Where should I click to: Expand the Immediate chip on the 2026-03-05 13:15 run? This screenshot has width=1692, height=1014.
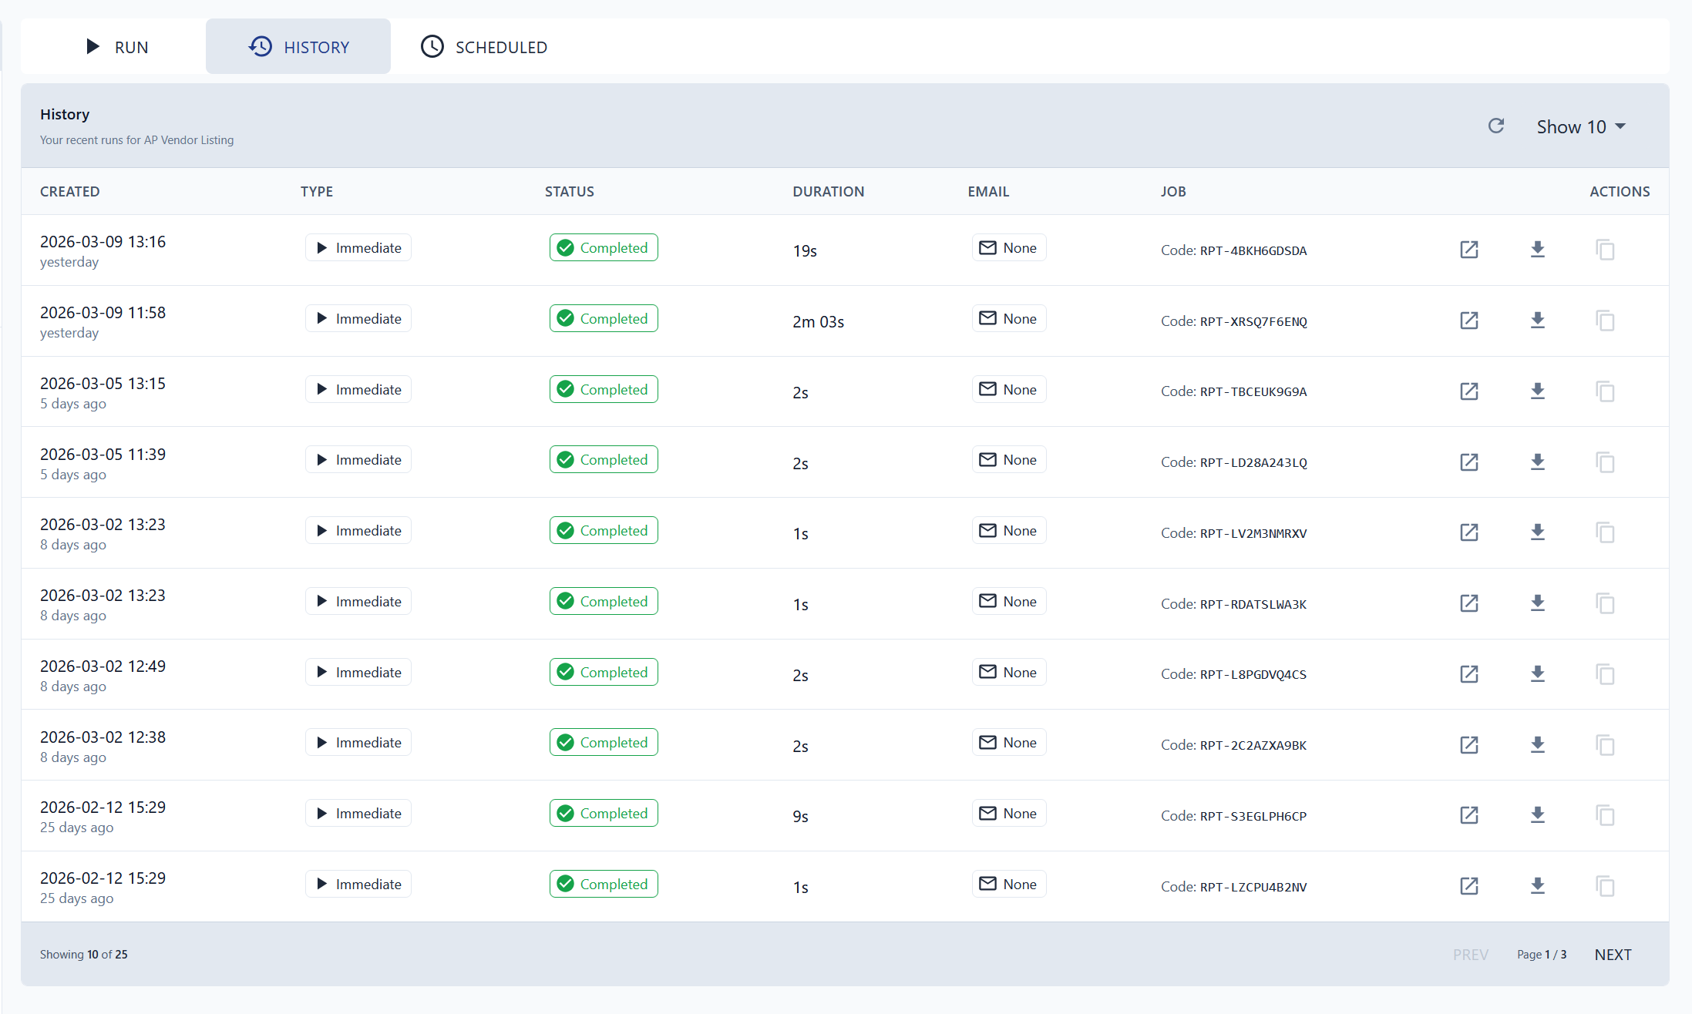point(358,389)
